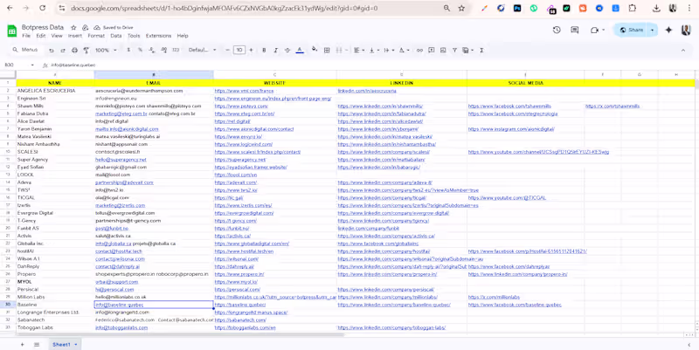Click the Functions sigma icon
Image resolution: width=699 pixels, height=350 pixels.
482,51
